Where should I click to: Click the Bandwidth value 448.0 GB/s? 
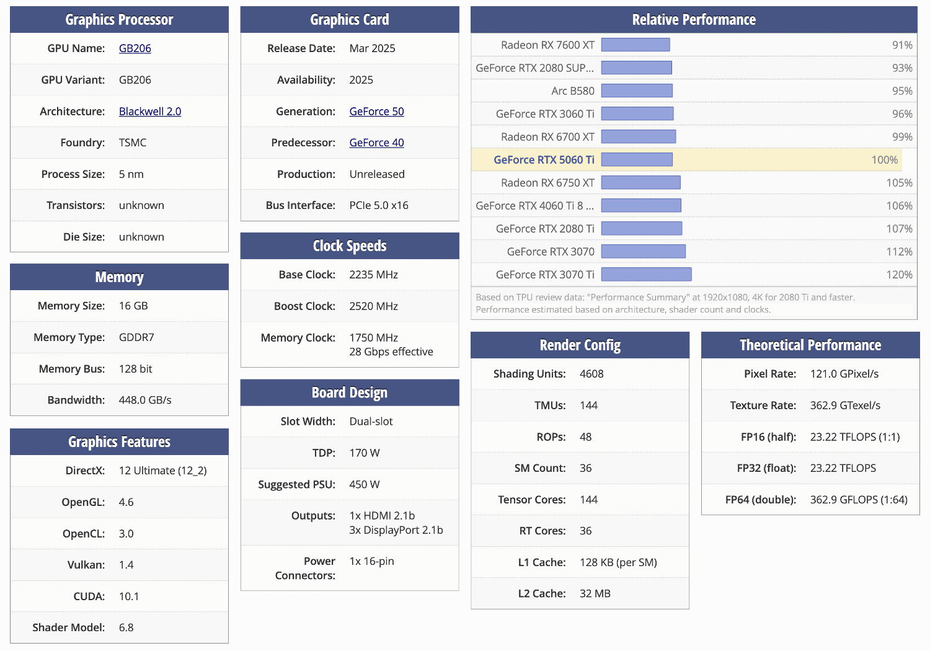pyautogui.click(x=145, y=400)
